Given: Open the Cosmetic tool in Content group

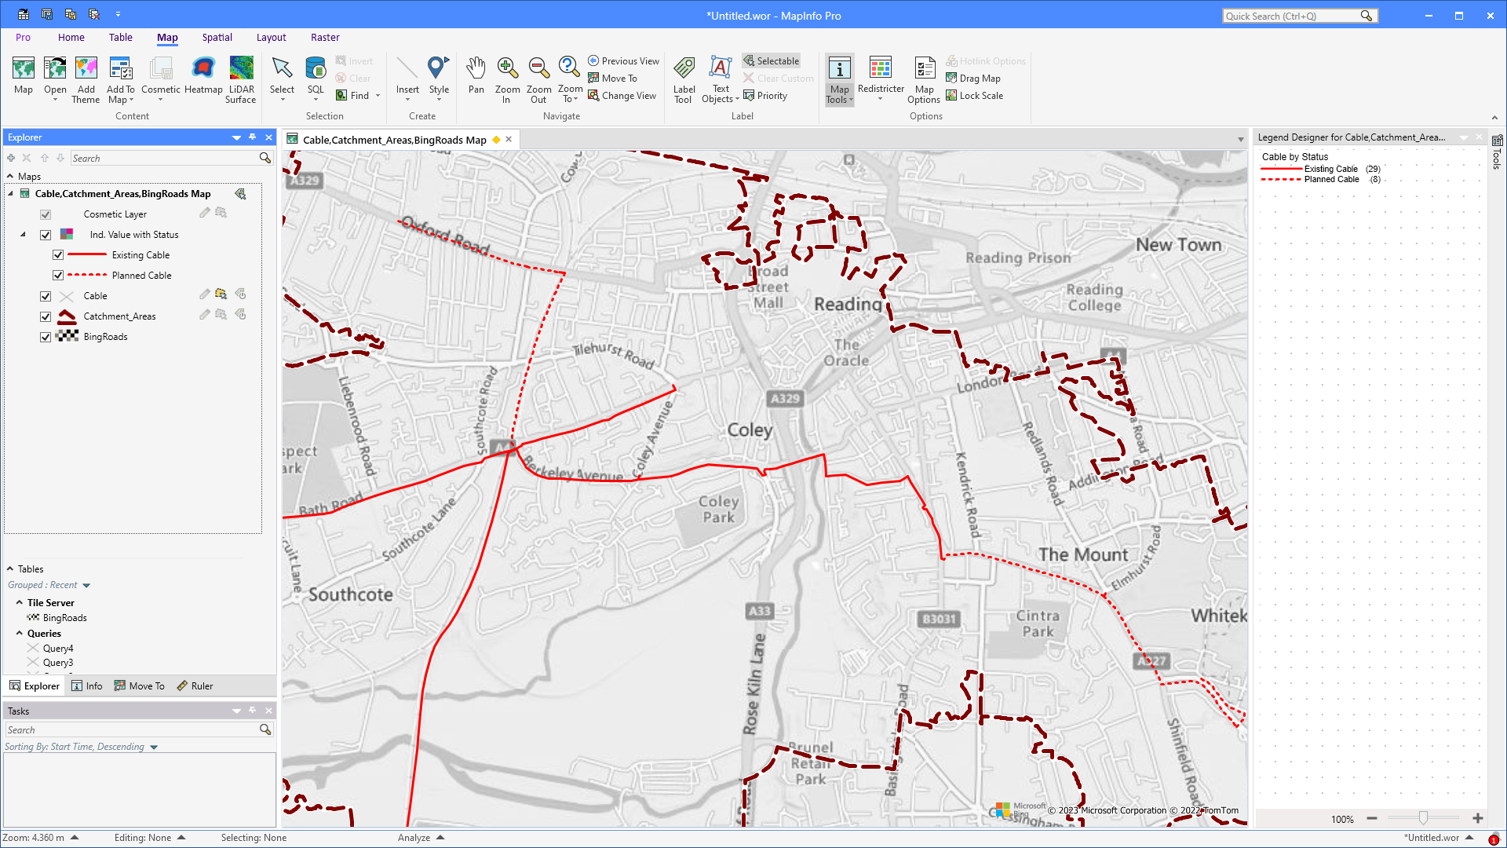Looking at the screenshot, I should point(161,79).
